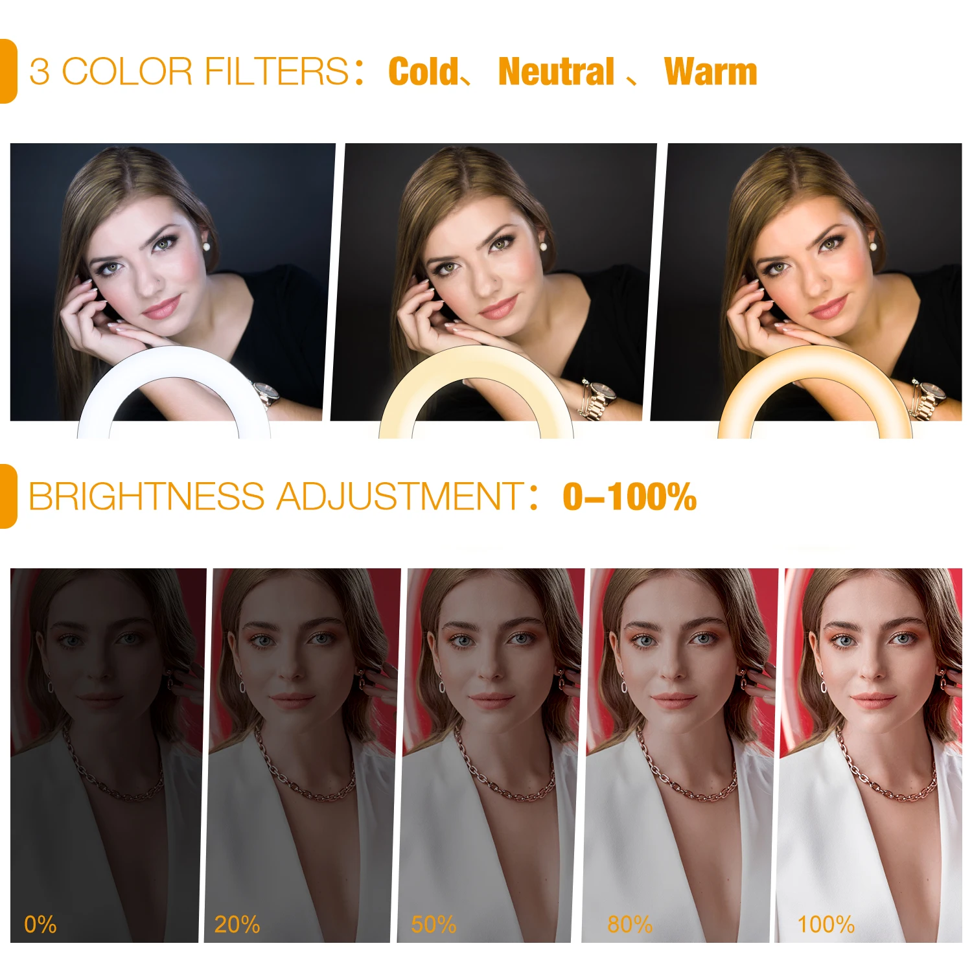Screen dimensions: 972x972
Task: Click the "100%" label text
Action: point(826,924)
